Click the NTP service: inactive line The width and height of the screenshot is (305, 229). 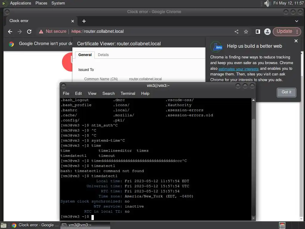(x=119, y=206)
